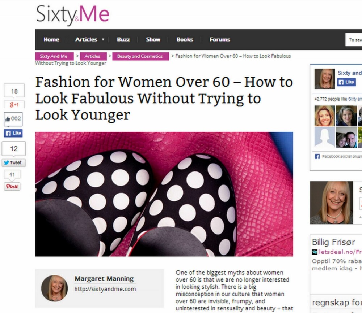Open the Margaret Manning author name link
The height and width of the screenshot is (313, 362).
104,279
